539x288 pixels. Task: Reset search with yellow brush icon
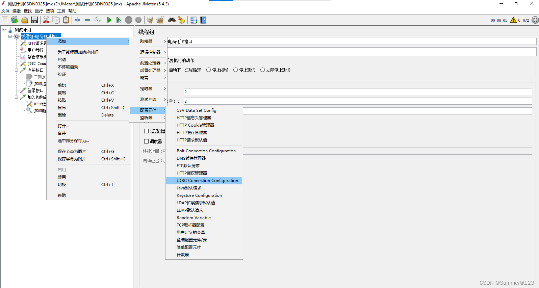pos(182,20)
